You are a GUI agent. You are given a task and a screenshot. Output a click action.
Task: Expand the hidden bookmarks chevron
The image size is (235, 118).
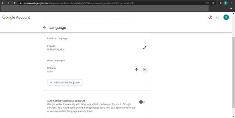pyautogui.click(x=231, y=9)
